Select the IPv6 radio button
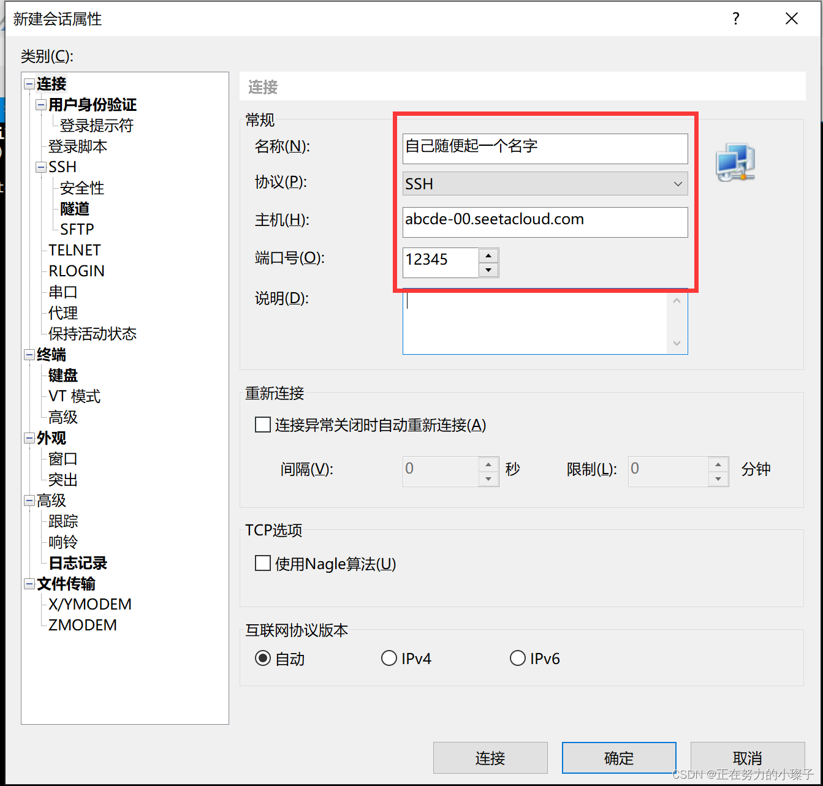The width and height of the screenshot is (823, 786). (518, 658)
